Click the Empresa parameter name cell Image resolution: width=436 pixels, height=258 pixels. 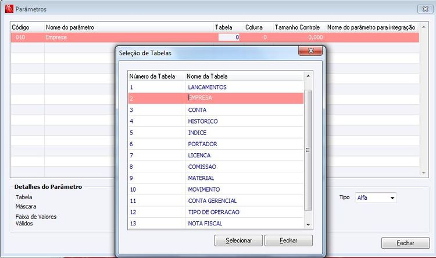[128, 37]
